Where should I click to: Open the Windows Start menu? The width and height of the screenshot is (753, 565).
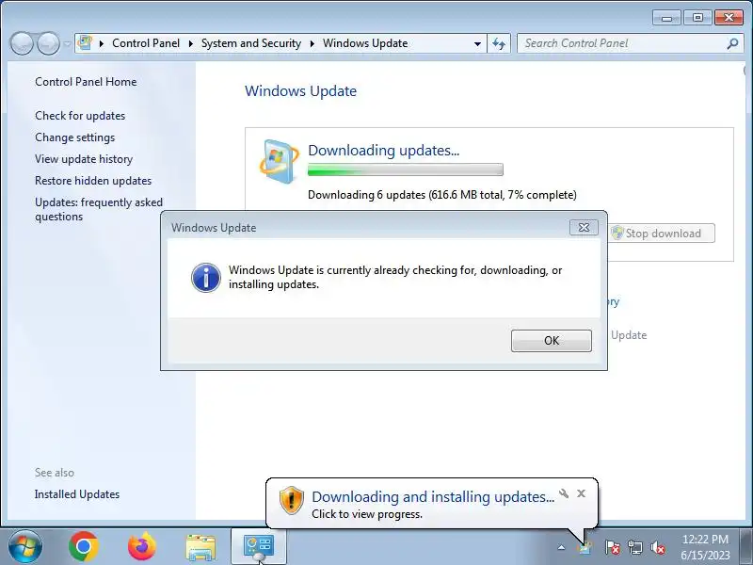(x=25, y=546)
